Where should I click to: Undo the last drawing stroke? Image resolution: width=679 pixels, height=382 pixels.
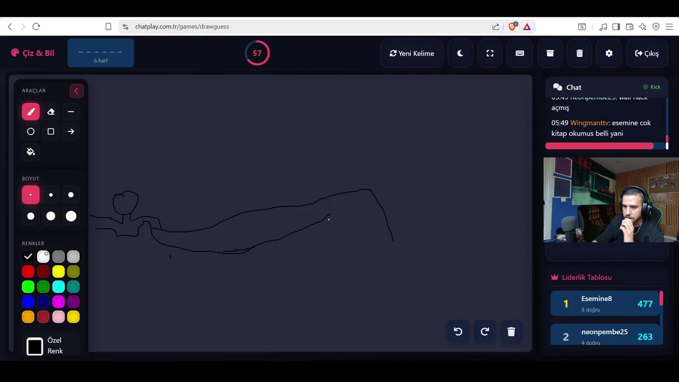coord(458,332)
